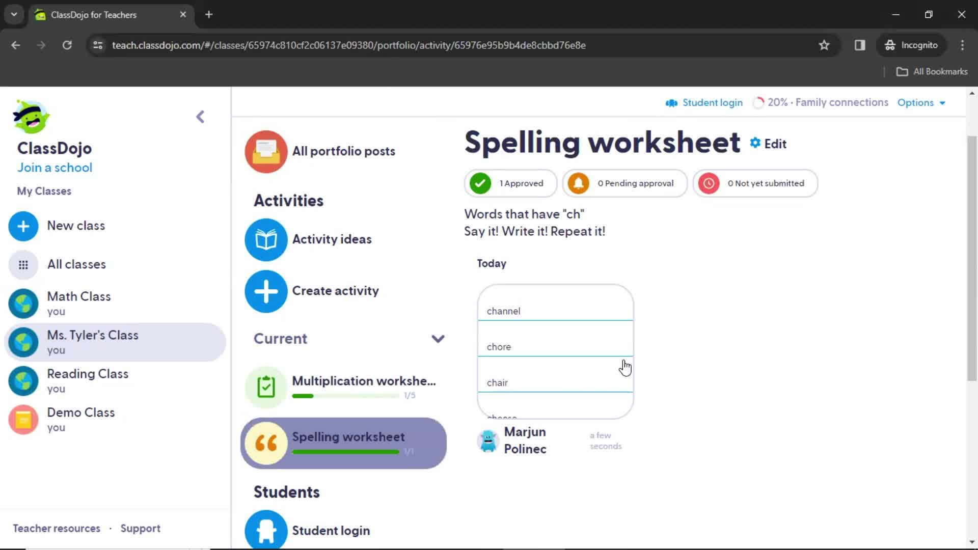Click the Incognito indicator
This screenshot has height=550, width=978.
click(x=911, y=45)
